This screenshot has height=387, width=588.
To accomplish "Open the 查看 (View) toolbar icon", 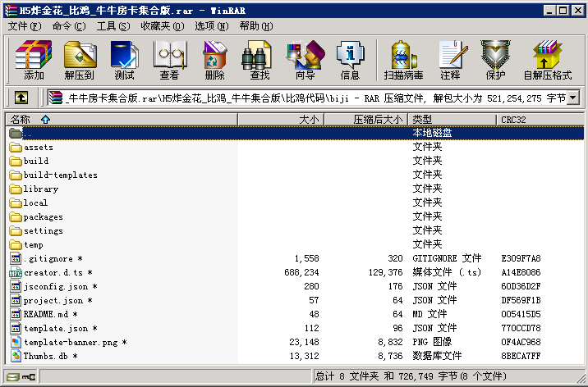I will pyautogui.click(x=169, y=60).
